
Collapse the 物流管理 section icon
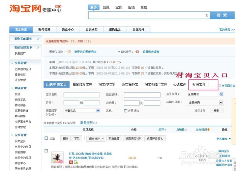pos(12,88)
